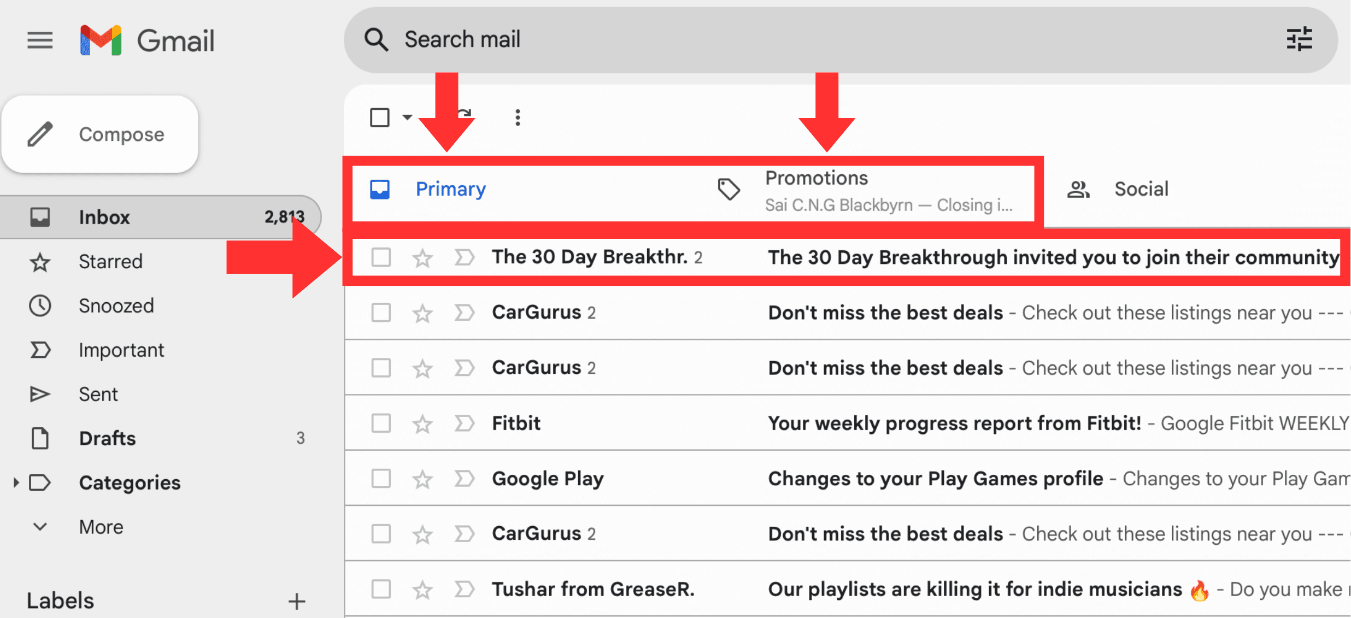Star the Fitbit weekly progress email
Viewport: 1351px width, 618px height.
[422, 423]
